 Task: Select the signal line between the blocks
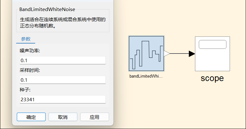point(179,54)
